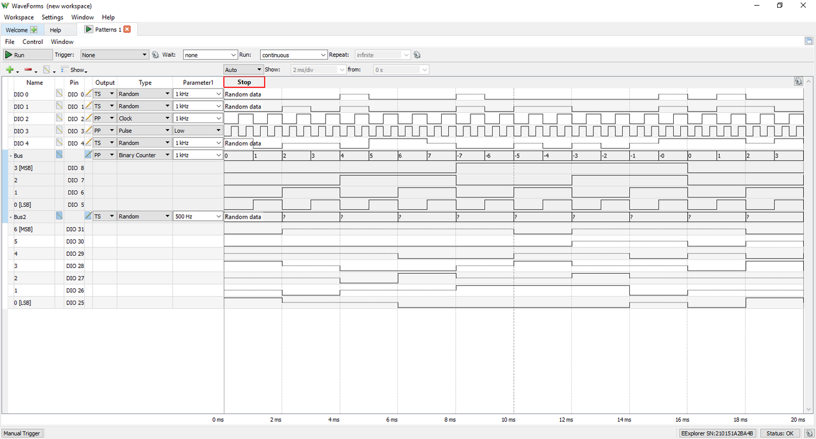Click the blue properties icon for Bus2
816x439 pixels.
[x=59, y=216]
